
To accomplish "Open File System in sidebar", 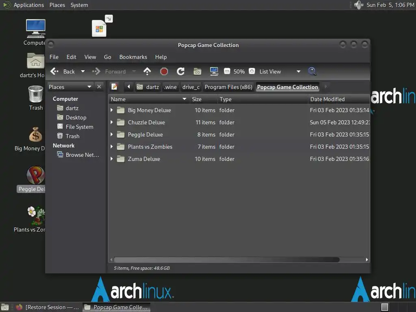I will pos(75,127).
